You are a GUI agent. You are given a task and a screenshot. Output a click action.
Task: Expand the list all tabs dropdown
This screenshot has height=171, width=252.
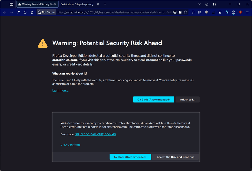tap(199, 4)
